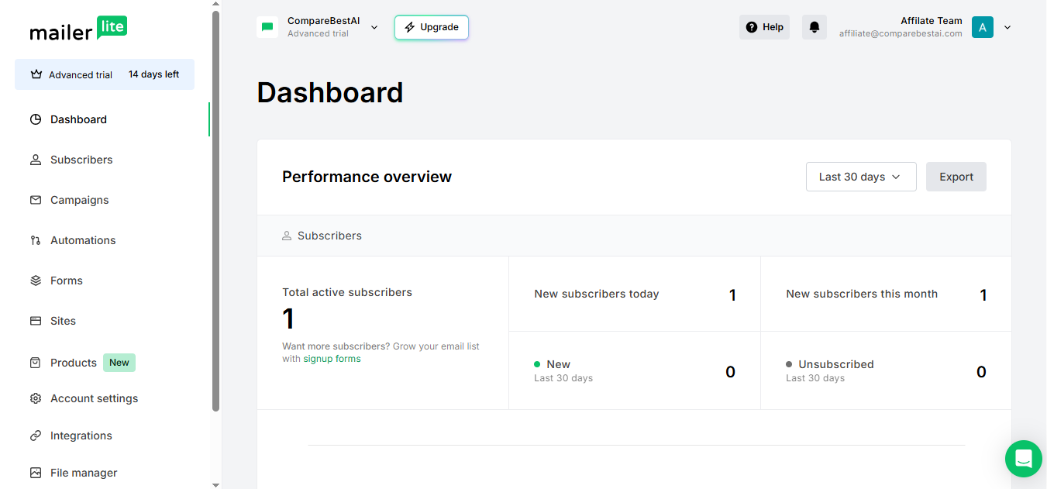
Task: Click the lightning bolt icon on Upgrade
Action: click(x=410, y=27)
